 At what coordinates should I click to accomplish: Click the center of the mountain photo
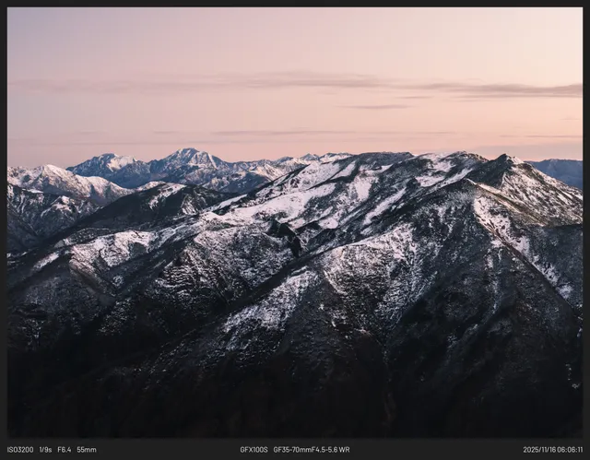click(295, 222)
